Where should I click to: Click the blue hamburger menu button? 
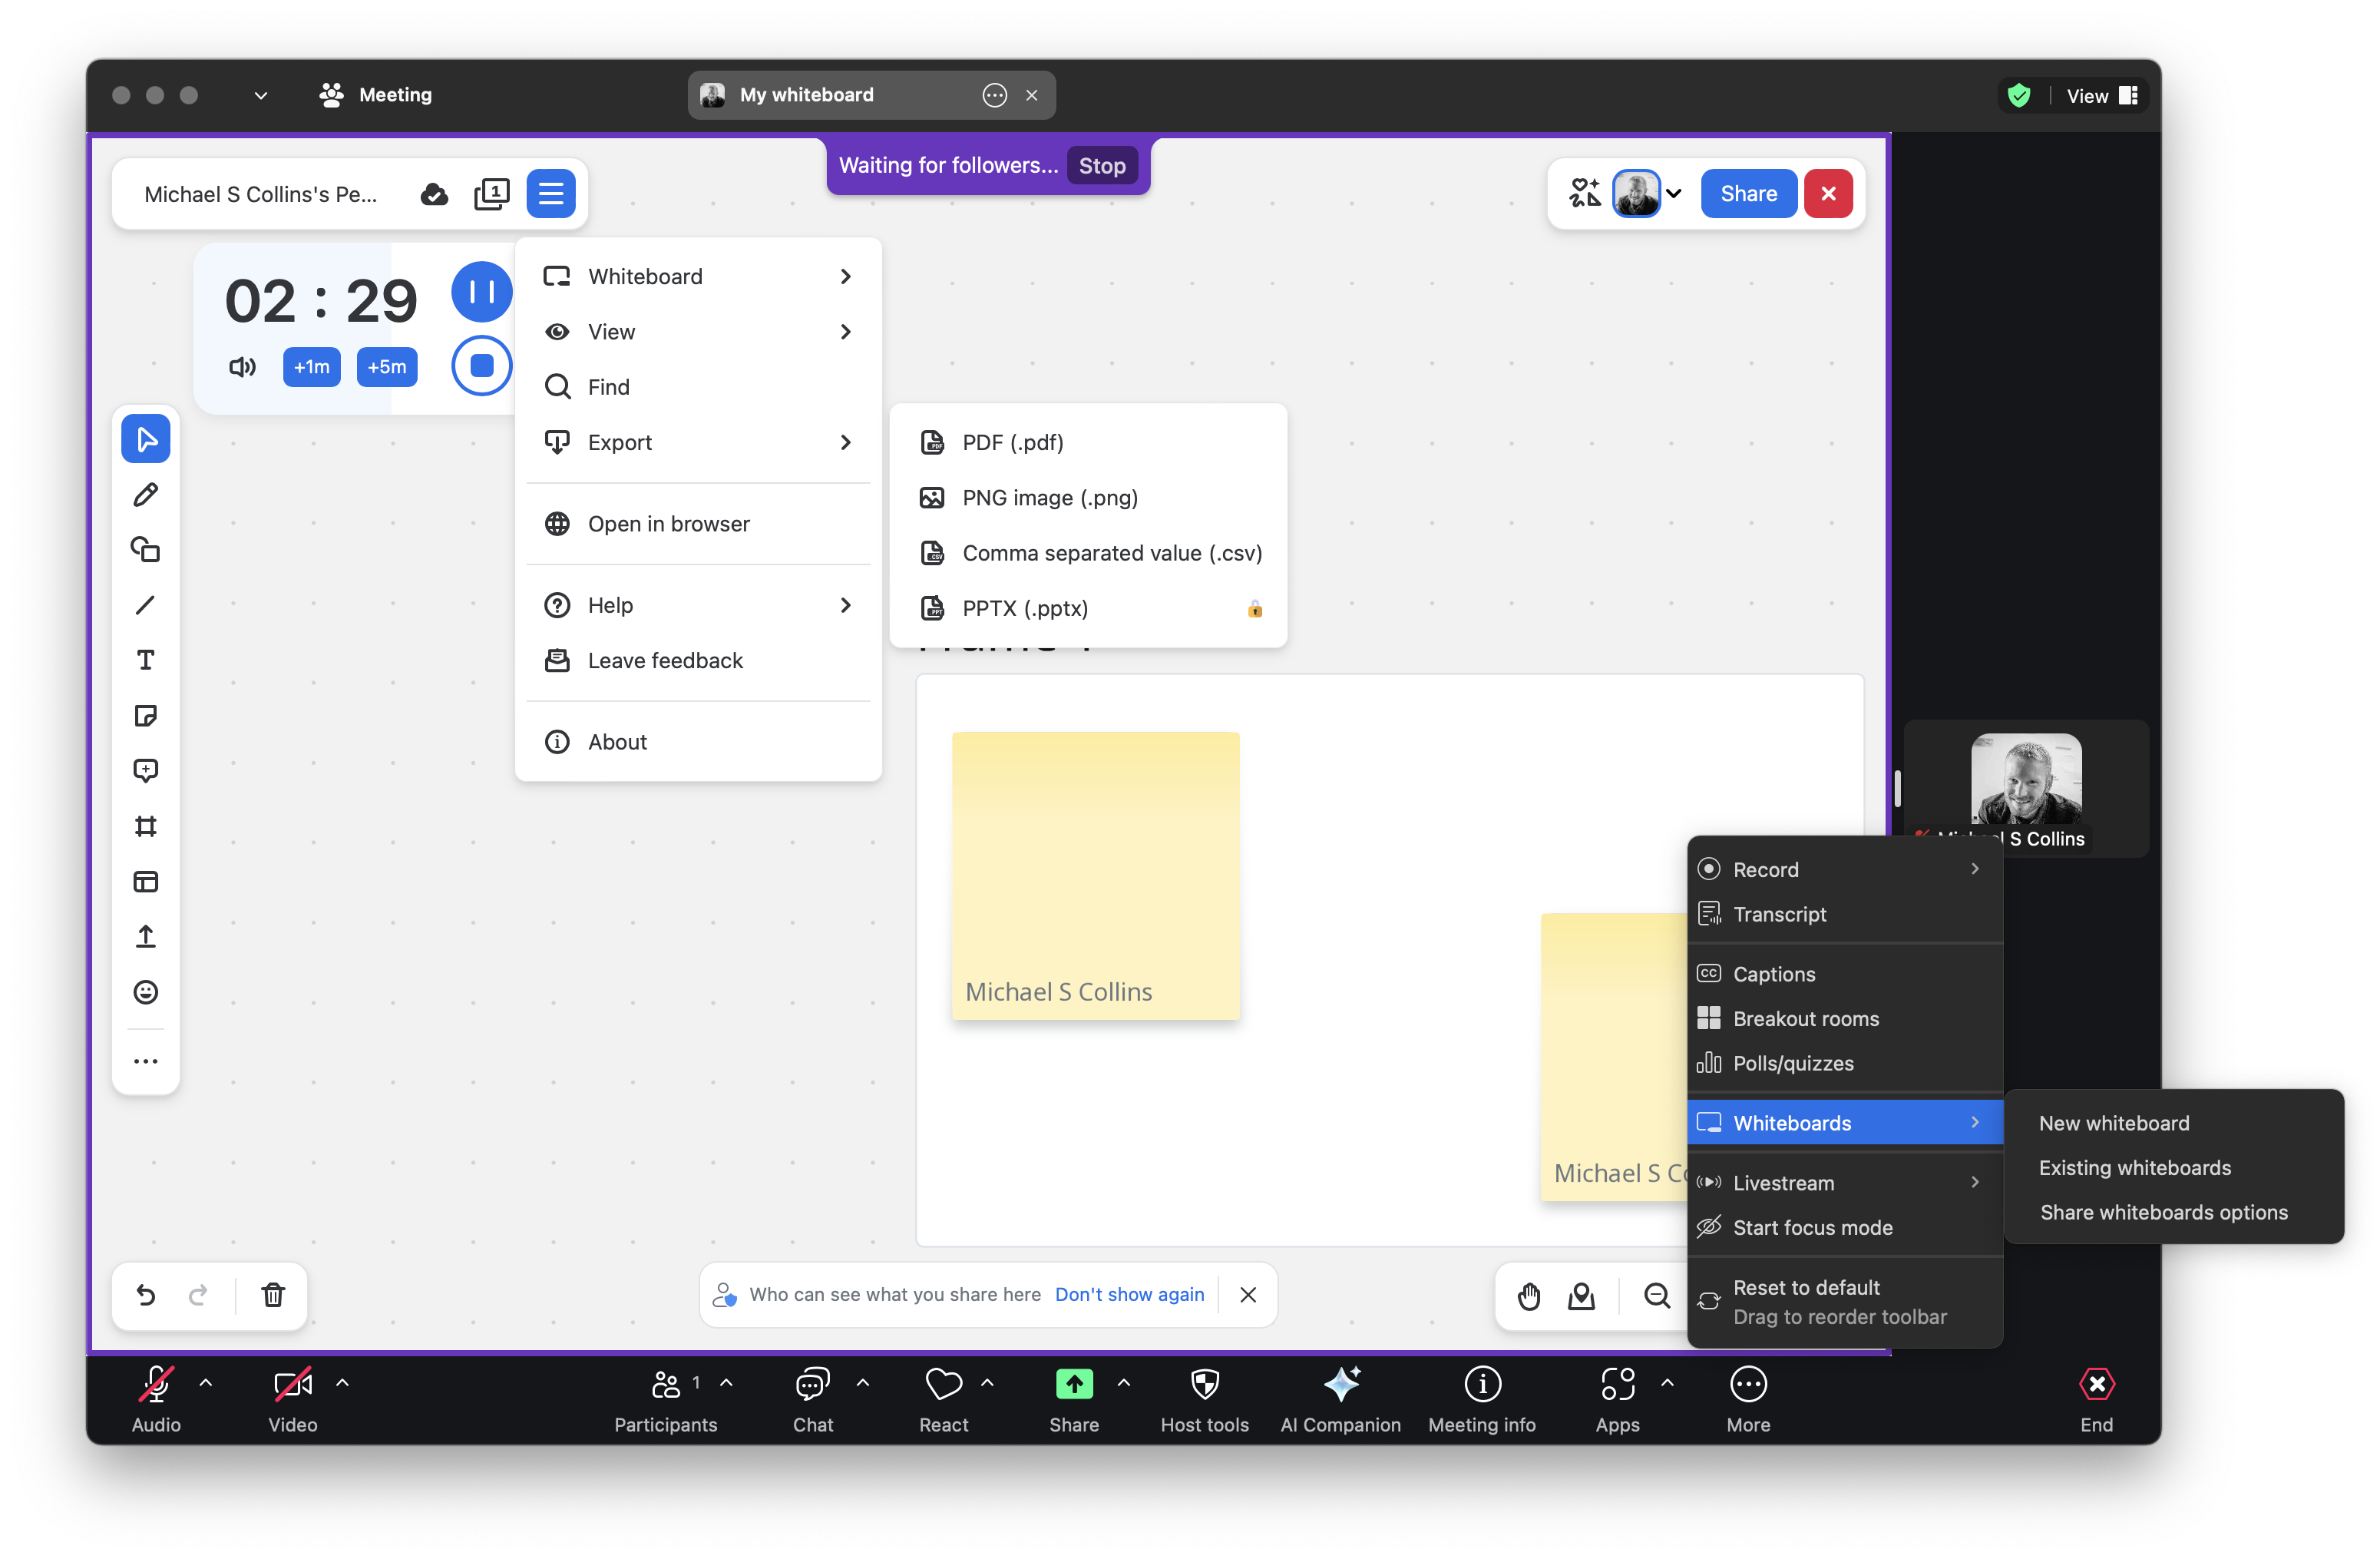(x=551, y=194)
